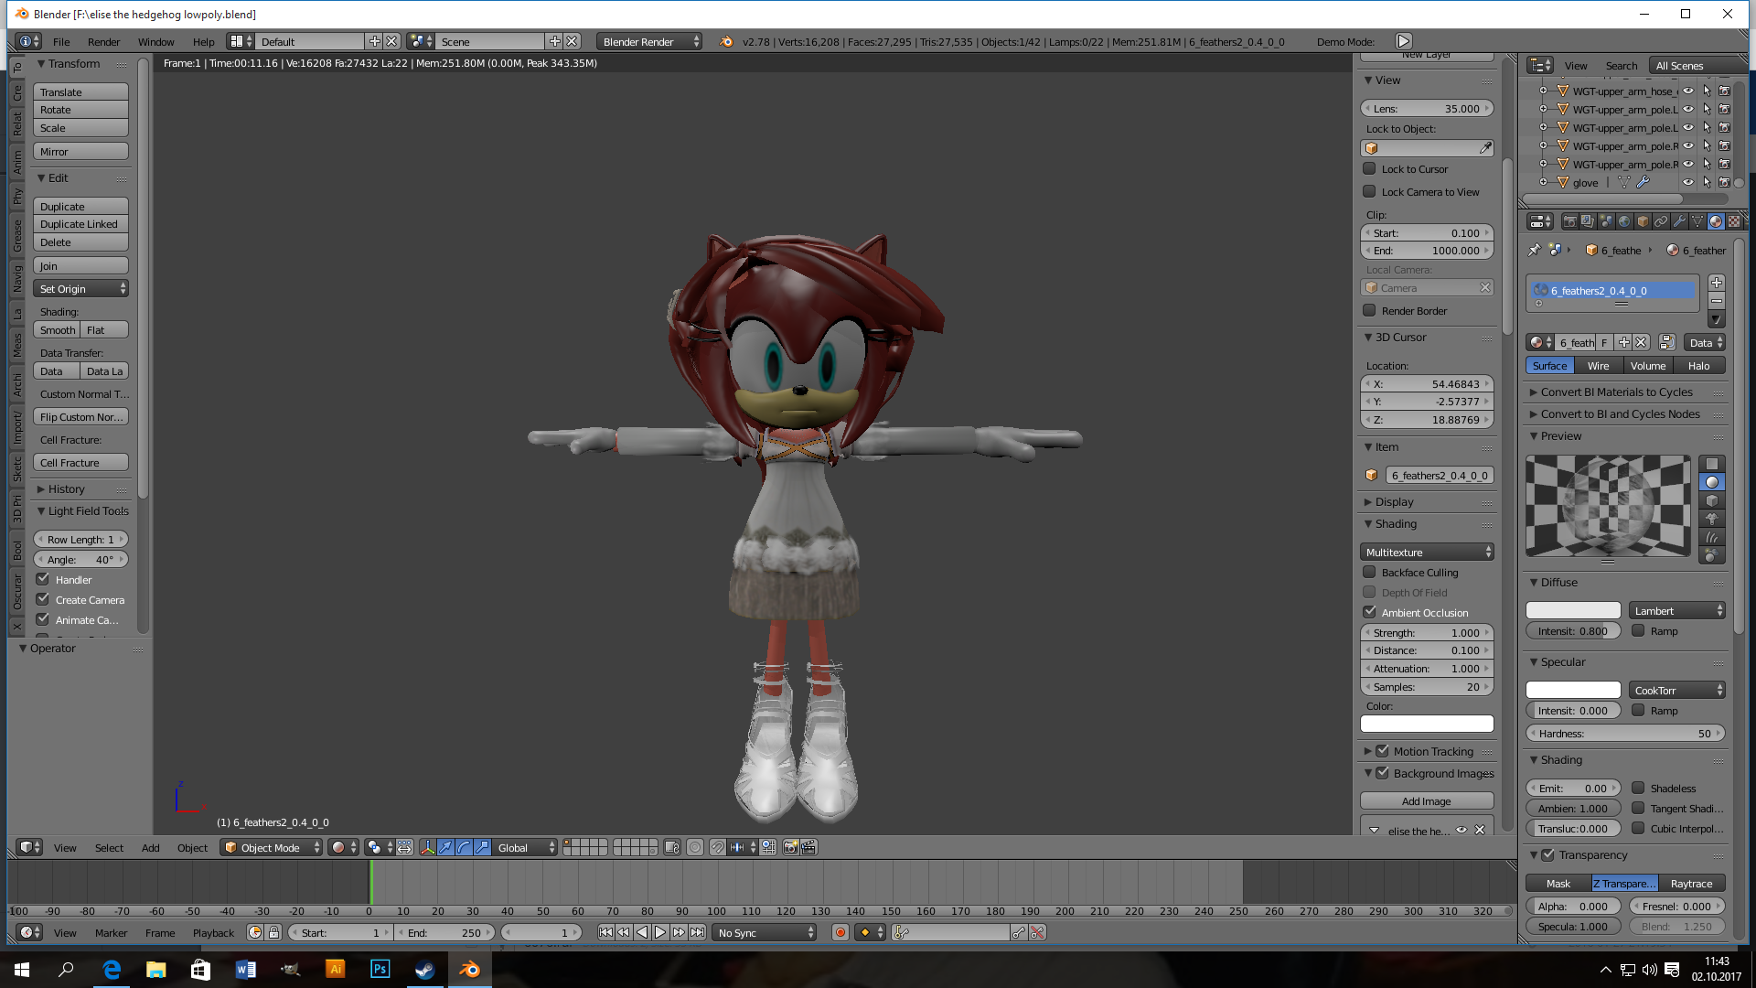Click lock time to other windows icon

coord(273,932)
